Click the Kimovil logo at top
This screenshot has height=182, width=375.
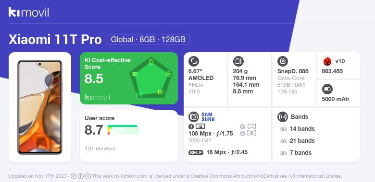point(29,12)
